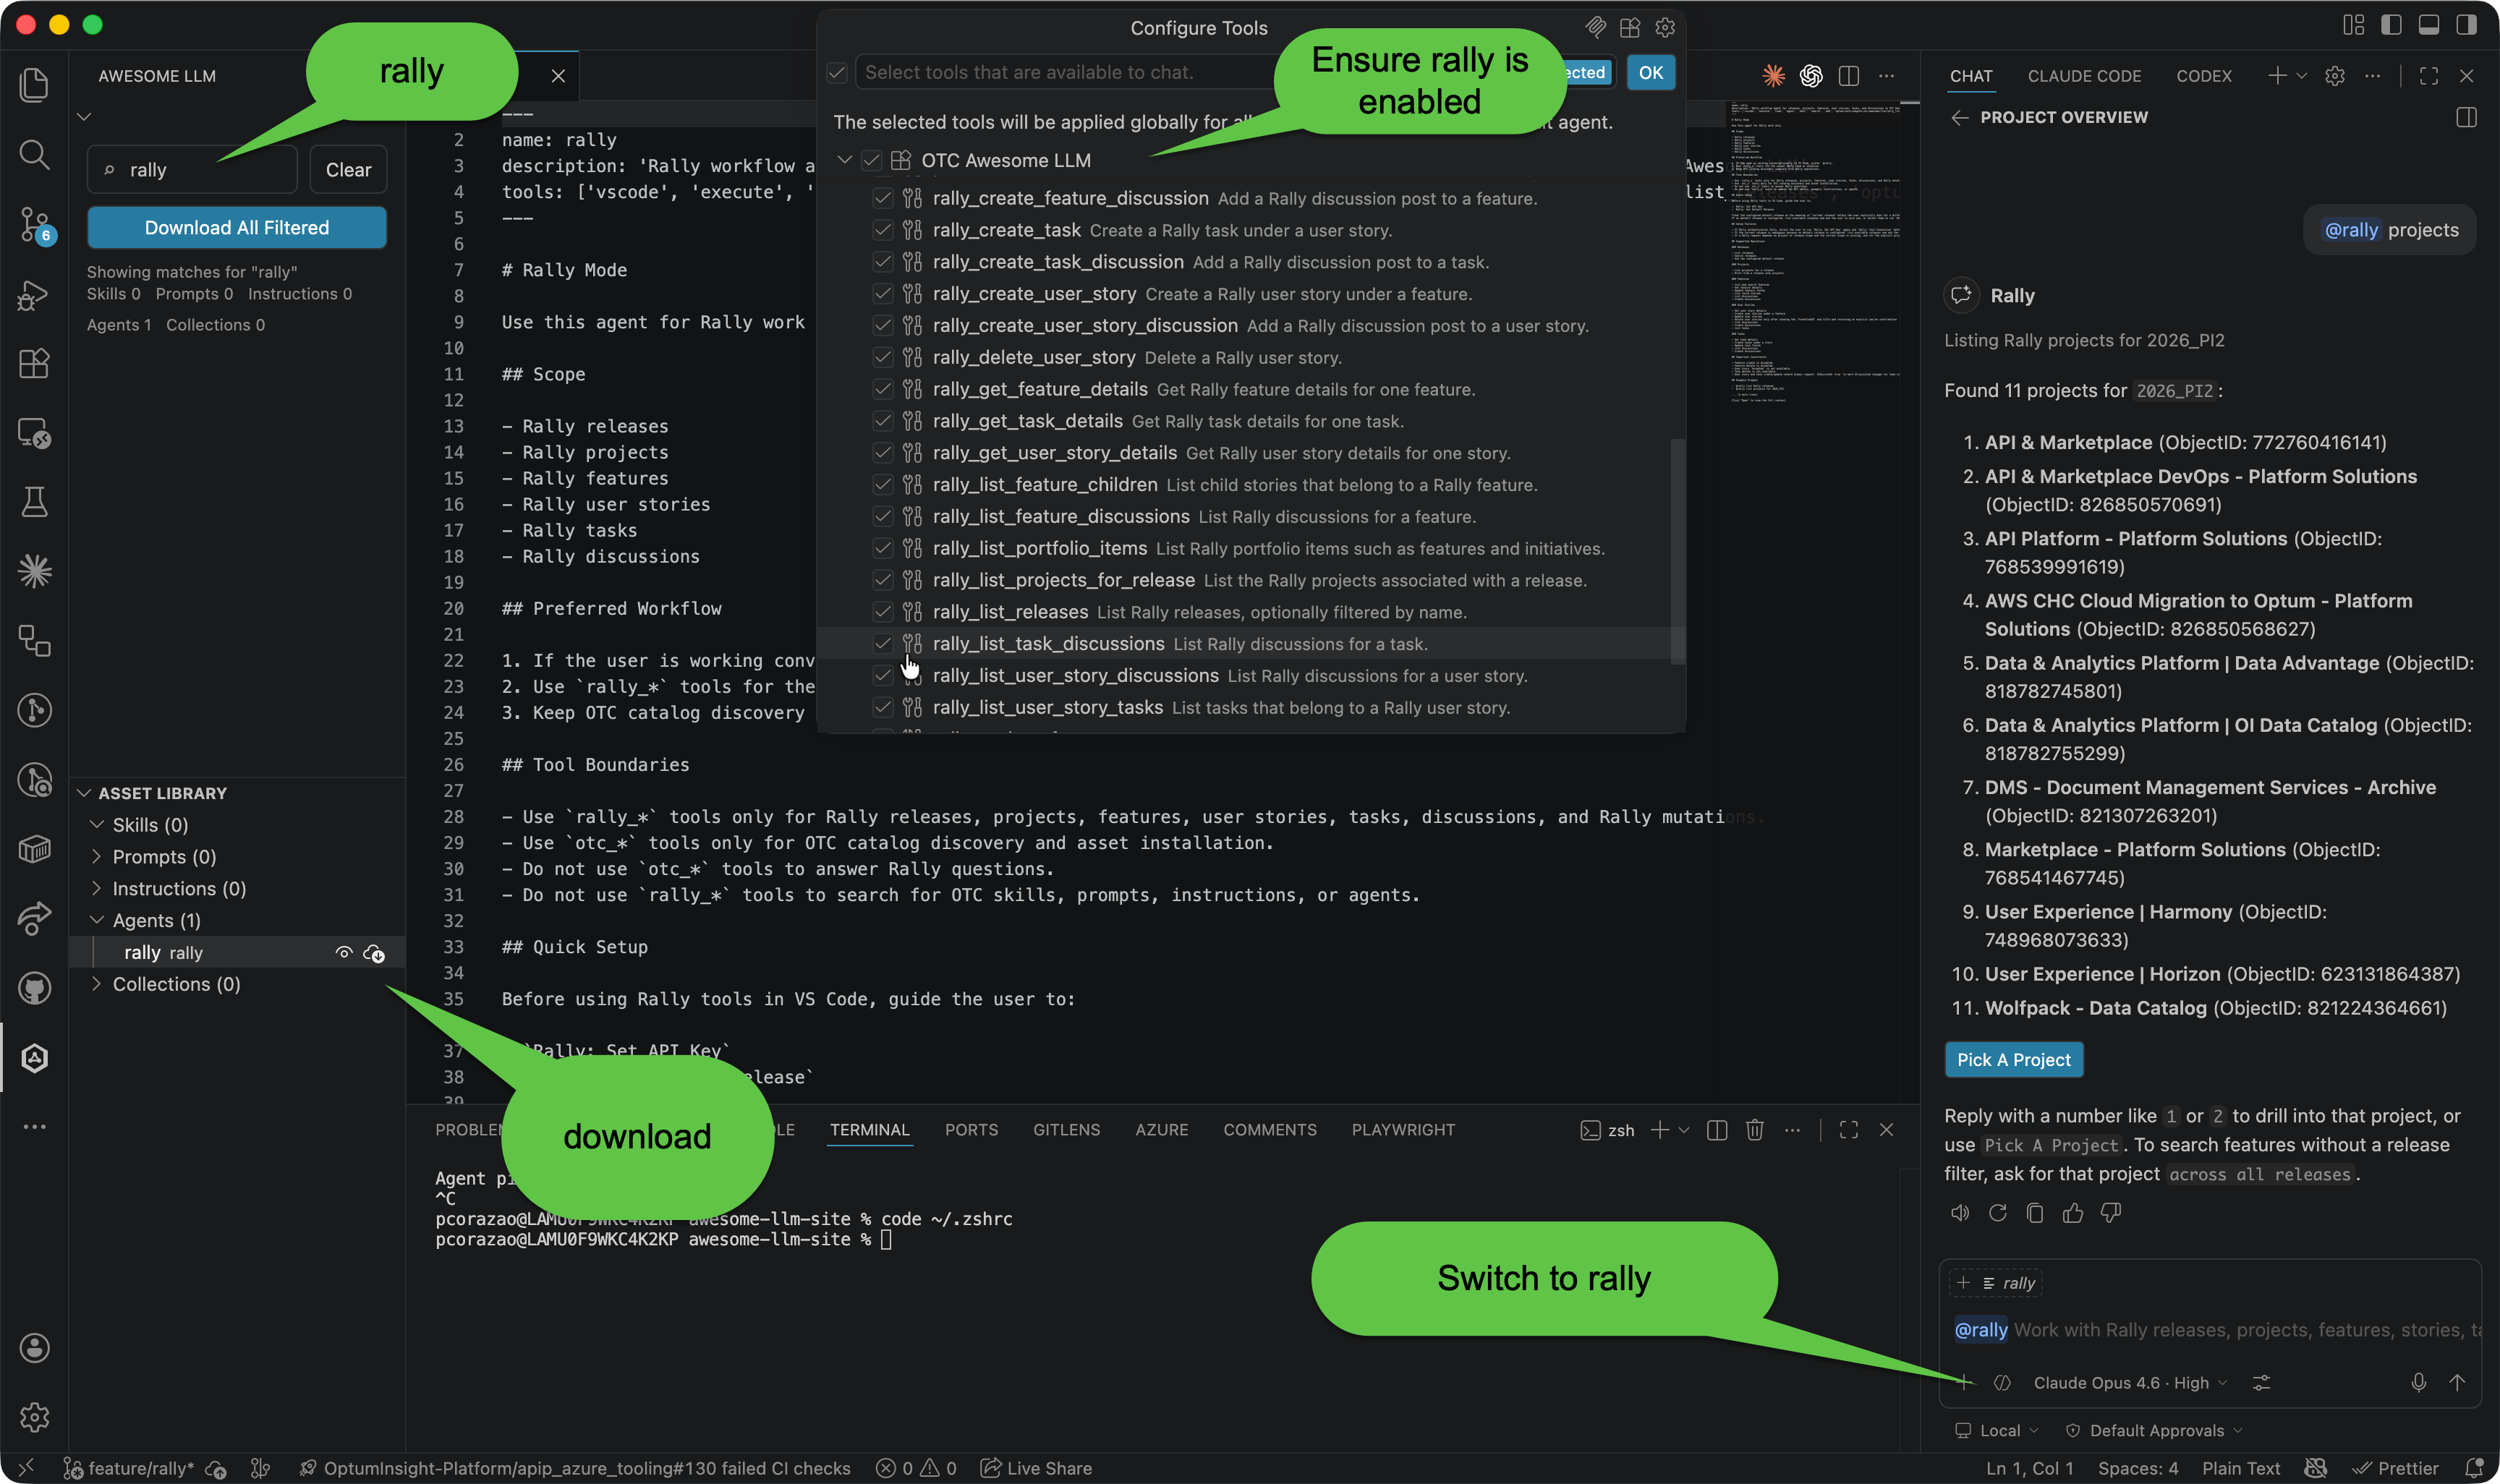Image resolution: width=2500 pixels, height=1484 pixels.
Task: Download the rally agent via cloud icon
Action: (x=374, y=953)
